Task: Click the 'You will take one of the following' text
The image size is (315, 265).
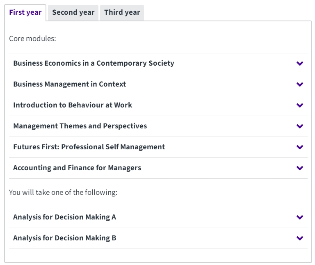Action: pos(63,192)
